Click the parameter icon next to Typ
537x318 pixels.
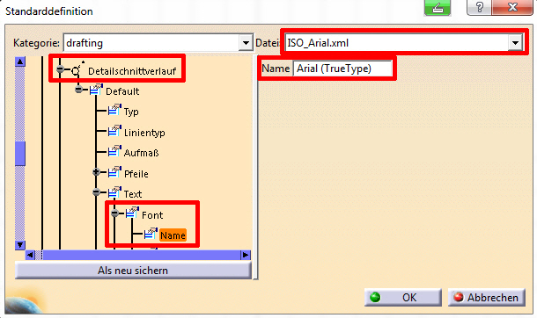114,111
